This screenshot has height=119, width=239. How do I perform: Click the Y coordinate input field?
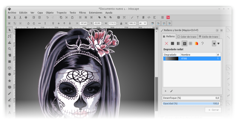pos(97,24)
